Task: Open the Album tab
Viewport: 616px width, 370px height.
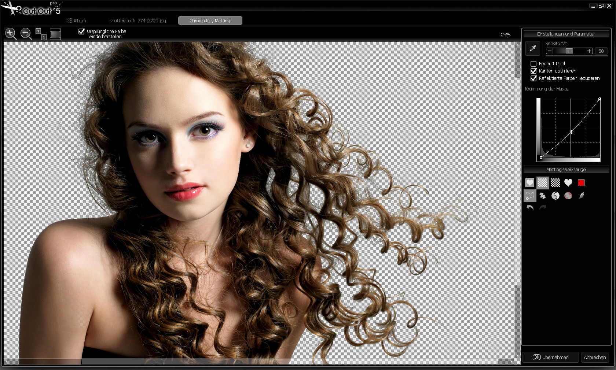Action: (76, 21)
